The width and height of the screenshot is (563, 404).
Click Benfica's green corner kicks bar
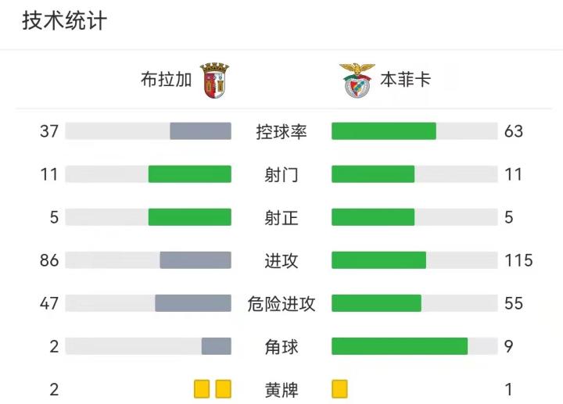[400, 346]
